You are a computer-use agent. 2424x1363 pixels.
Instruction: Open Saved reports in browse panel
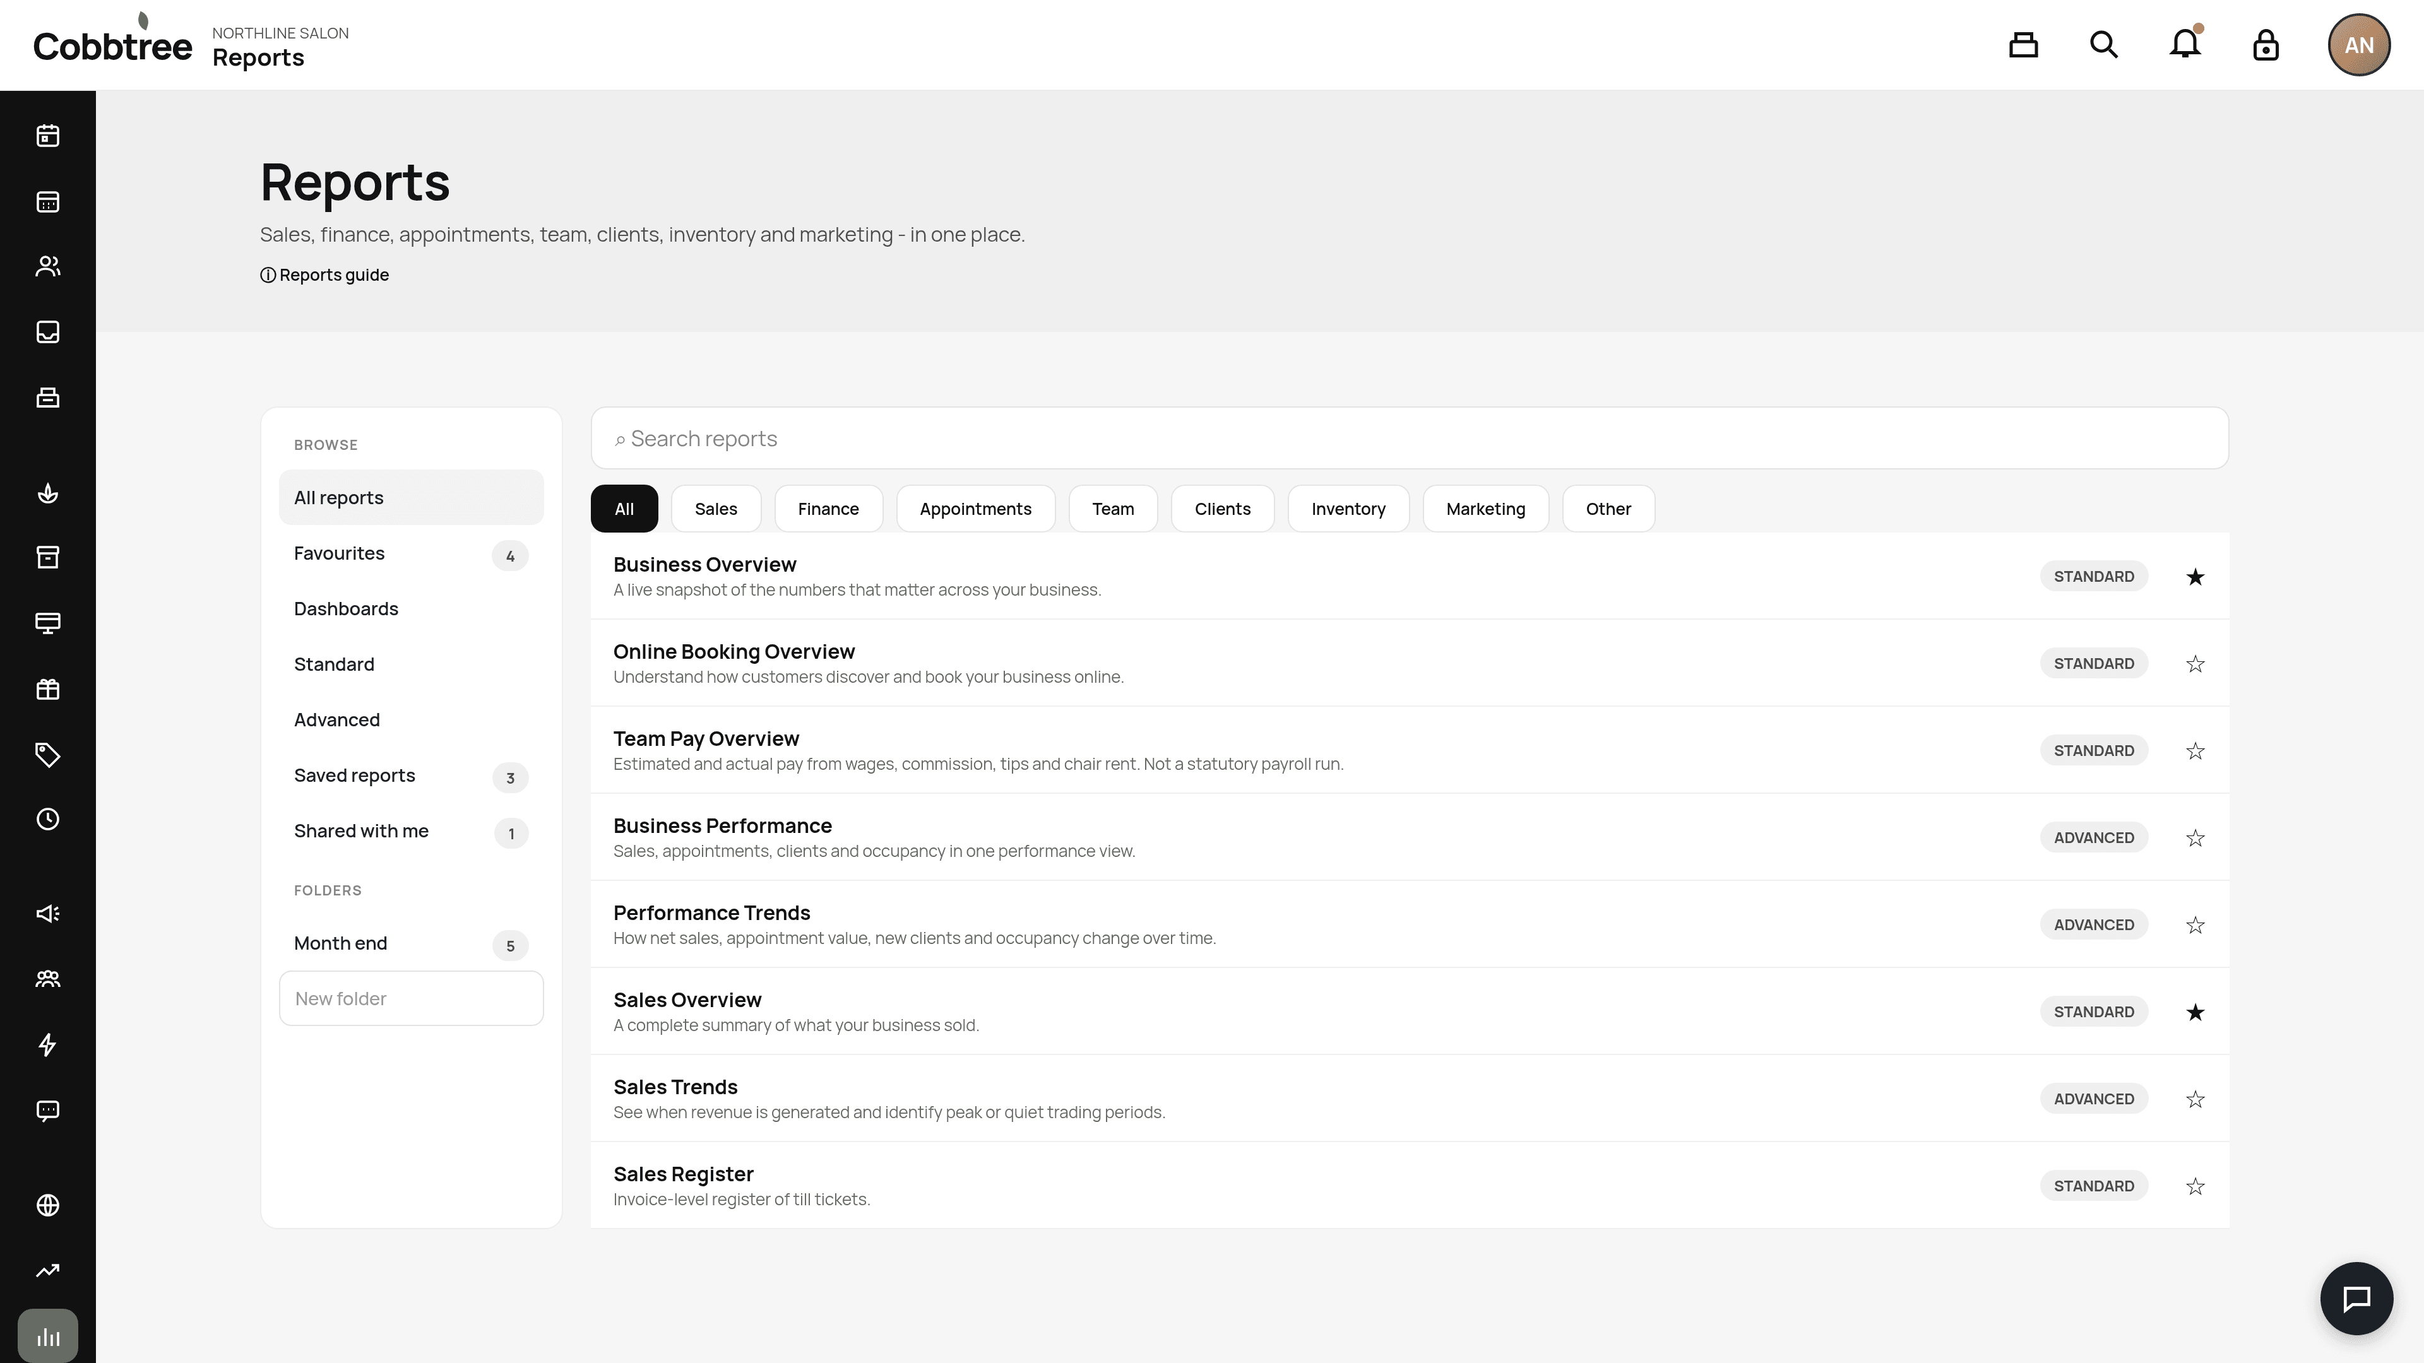pyautogui.click(x=411, y=775)
